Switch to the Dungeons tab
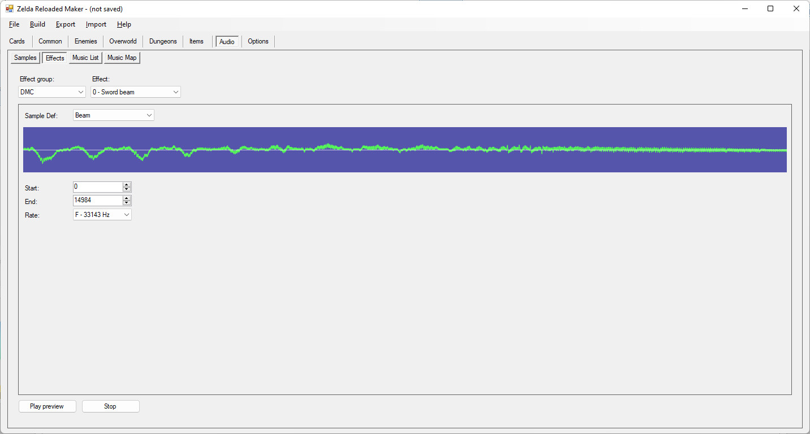810x434 pixels. coord(163,41)
